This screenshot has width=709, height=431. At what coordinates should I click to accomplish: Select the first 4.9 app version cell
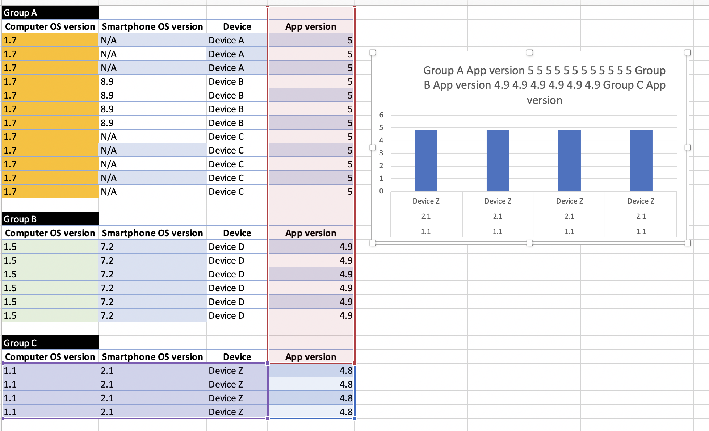(x=311, y=247)
